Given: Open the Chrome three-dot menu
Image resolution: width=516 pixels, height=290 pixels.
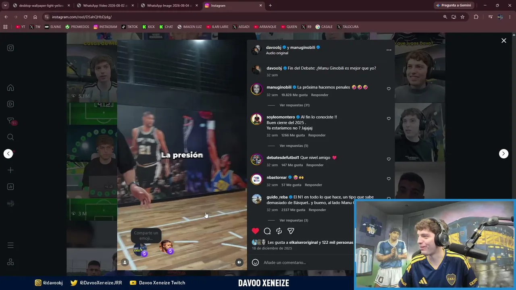Looking at the screenshot, I should (x=510, y=17).
